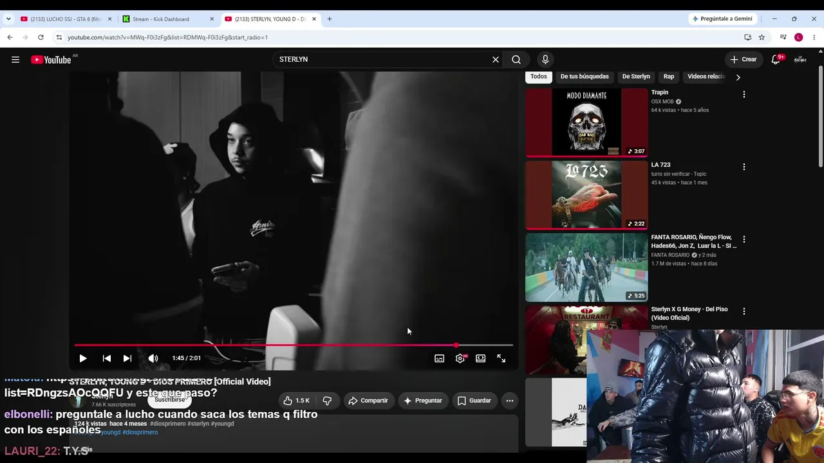
Task: Go to the YouTube home logo
Action: click(x=51, y=60)
